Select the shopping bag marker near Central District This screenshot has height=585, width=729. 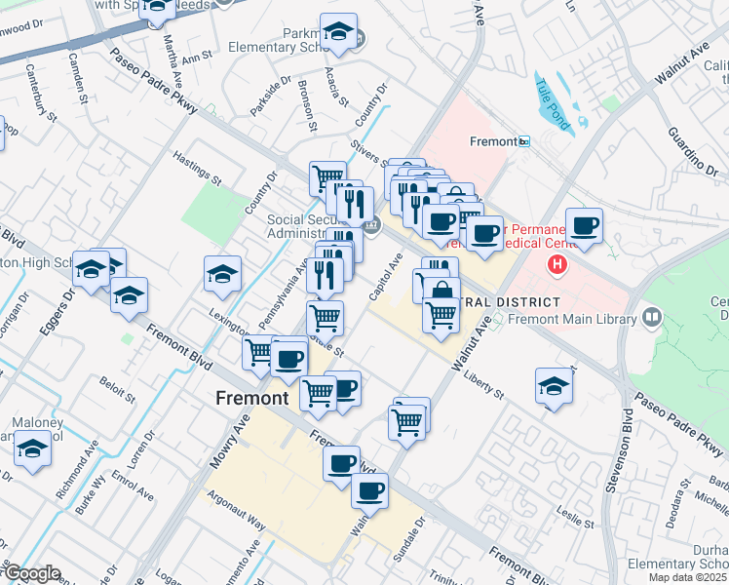coord(441,291)
